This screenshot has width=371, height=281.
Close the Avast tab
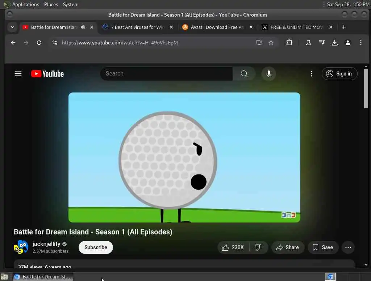251,27
